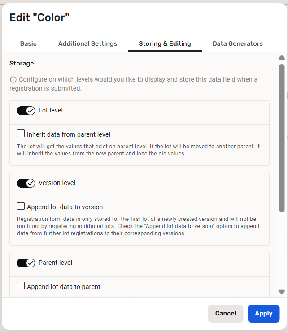Click the Version level append description paragraph

pyautogui.click(x=136, y=226)
